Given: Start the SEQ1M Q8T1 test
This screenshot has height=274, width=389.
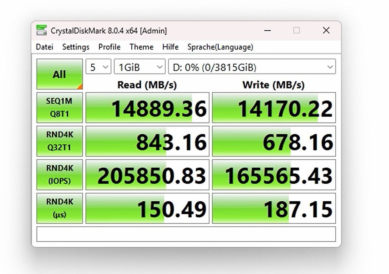Looking at the screenshot, I should coord(59,108).
